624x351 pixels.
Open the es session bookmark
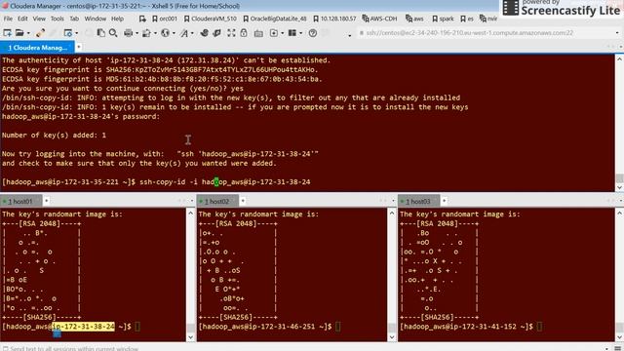coord(466,19)
